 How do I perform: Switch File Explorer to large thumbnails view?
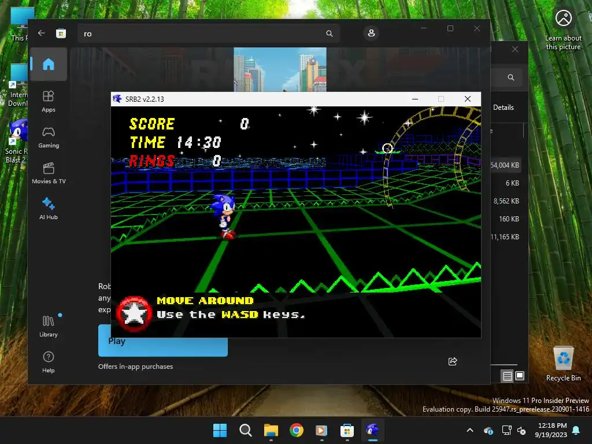[520, 376]
